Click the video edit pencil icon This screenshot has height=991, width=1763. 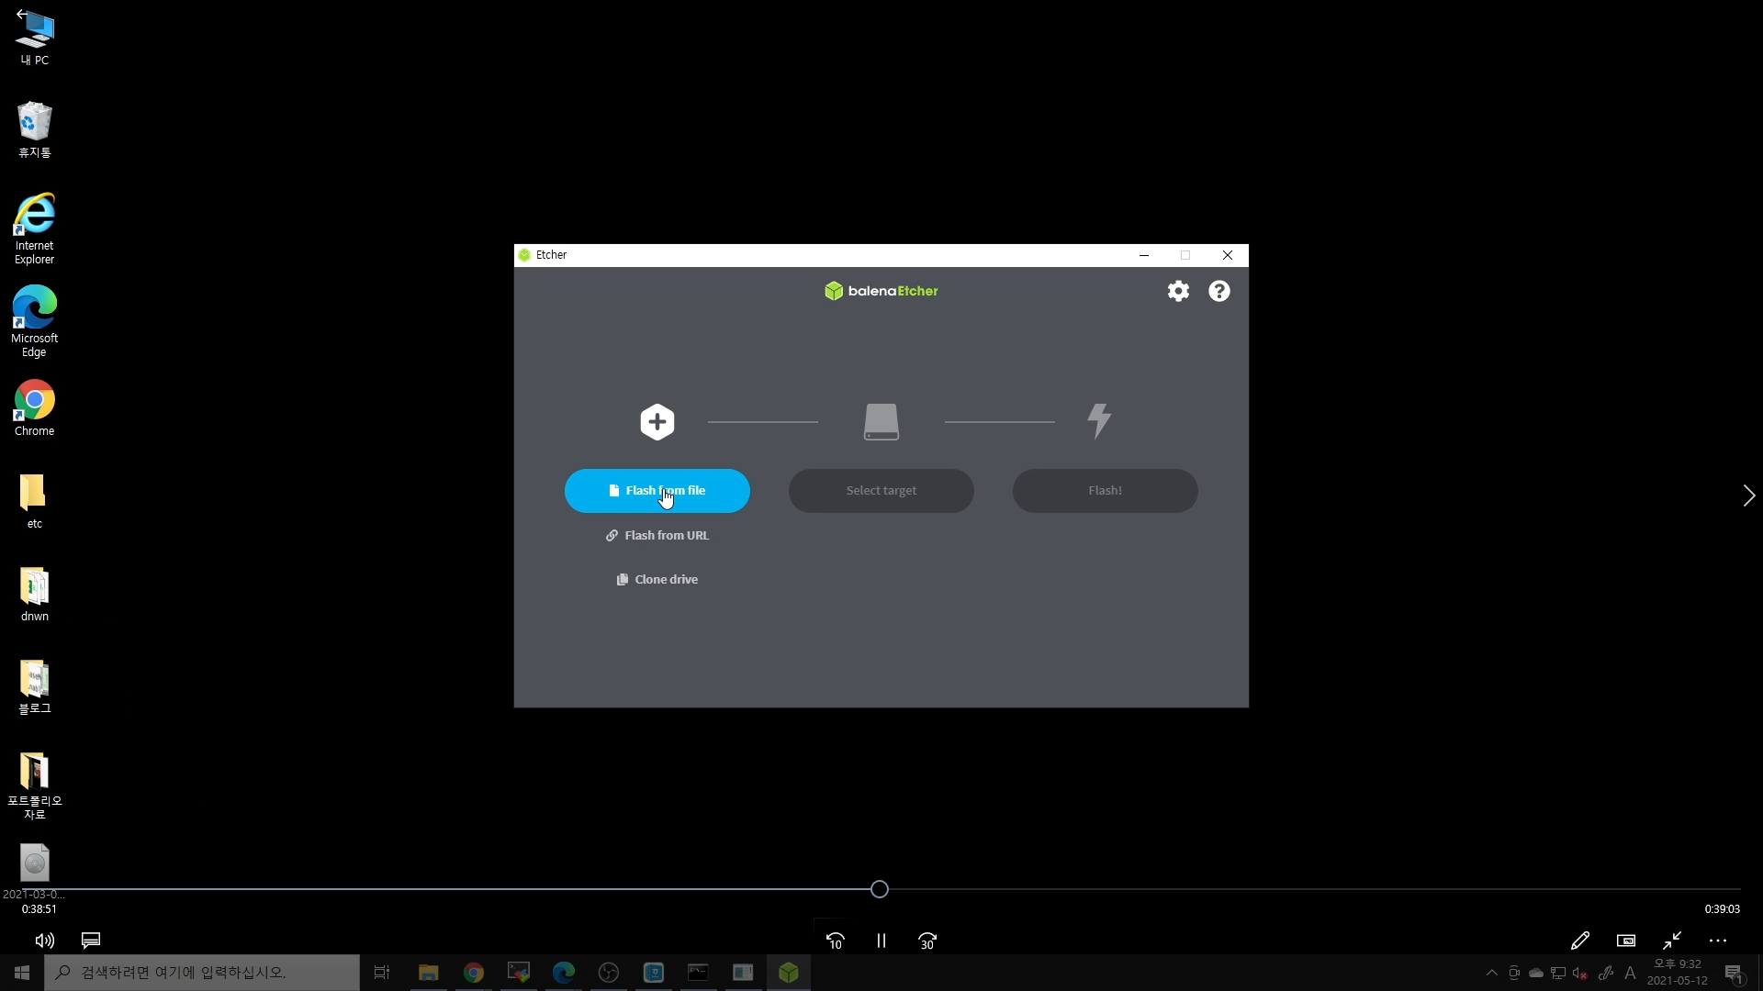1579,941
